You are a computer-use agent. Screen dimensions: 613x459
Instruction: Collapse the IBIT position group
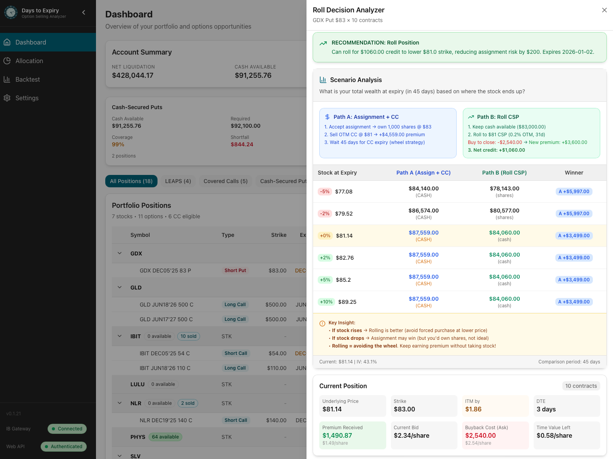click(x=120, y=336)
